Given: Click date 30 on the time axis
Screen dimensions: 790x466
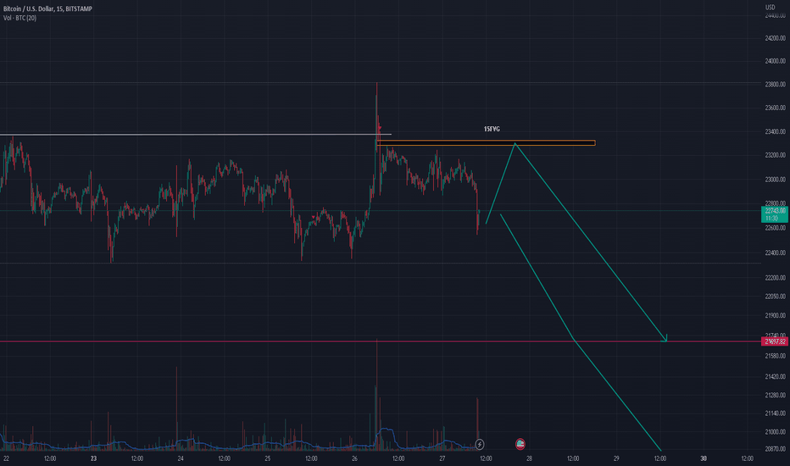Looking at the screenshot, I should point(704,458).
